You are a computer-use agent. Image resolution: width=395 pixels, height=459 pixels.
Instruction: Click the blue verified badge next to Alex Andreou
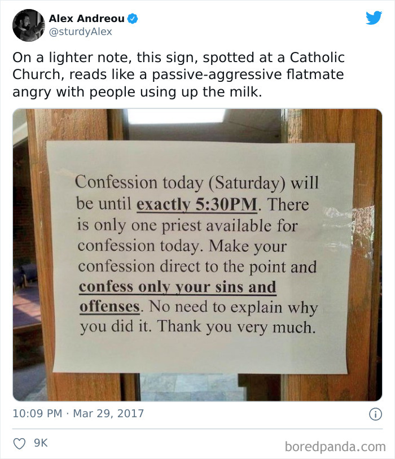pyautogui.click(x=131, y=18)
